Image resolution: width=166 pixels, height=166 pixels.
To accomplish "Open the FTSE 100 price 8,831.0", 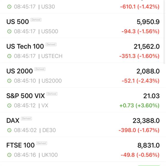I will pos(148,145).
